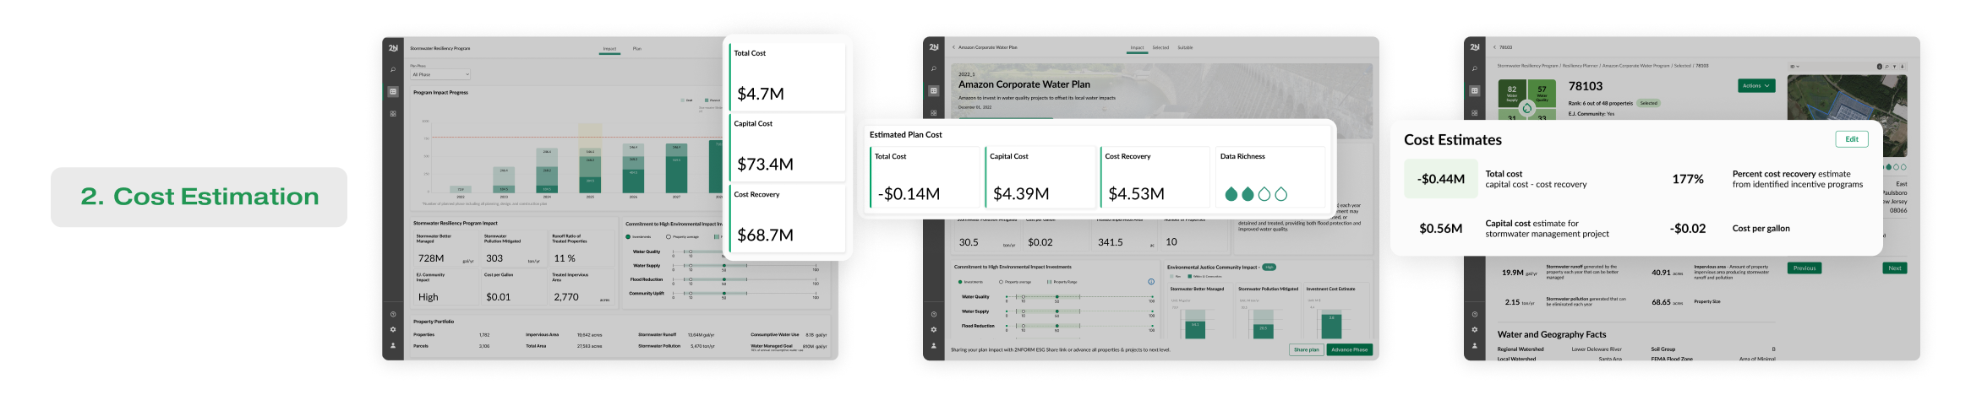
Task: Click the search icon in left app sidebar
Action: (x=393, y=69)
